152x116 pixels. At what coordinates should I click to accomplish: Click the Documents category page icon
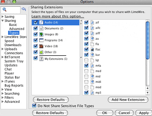click(x=41, y=28)
